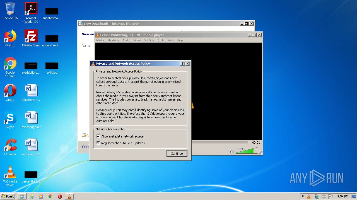The image size is (357, 200).
Task: Click the Start button
Action: click(x=8, y=196)
